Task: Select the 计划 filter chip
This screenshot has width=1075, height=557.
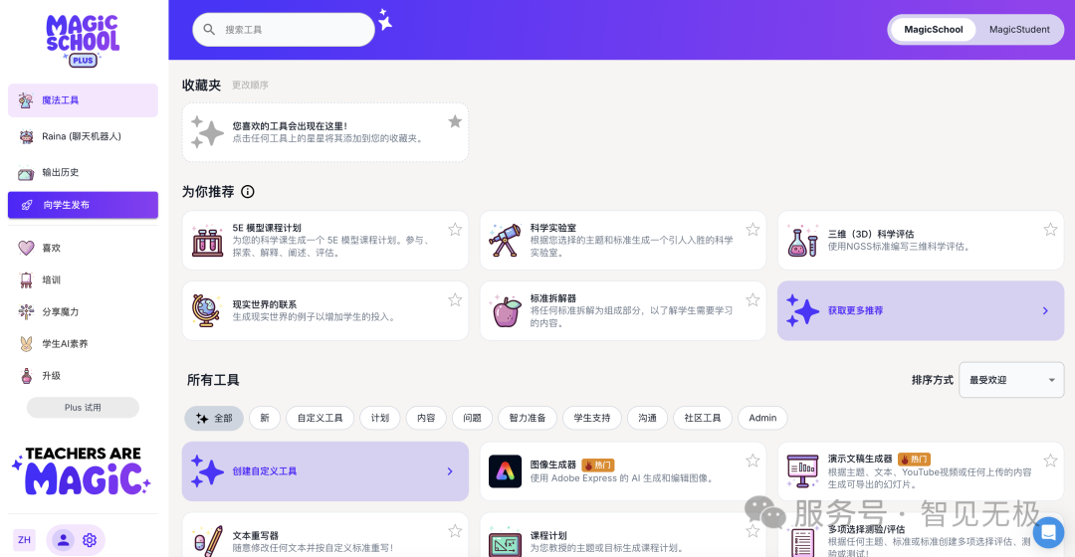Action: coord(380,418)
